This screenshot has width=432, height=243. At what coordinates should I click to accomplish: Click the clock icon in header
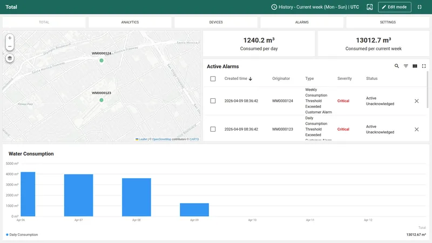(x=274, y=7)
